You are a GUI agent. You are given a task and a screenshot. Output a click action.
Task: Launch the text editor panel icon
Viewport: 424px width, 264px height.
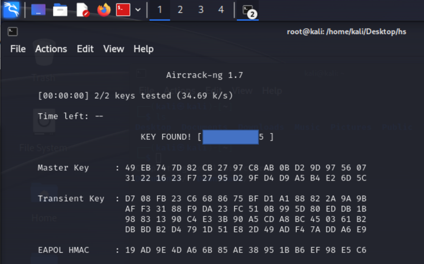point(82,10)
